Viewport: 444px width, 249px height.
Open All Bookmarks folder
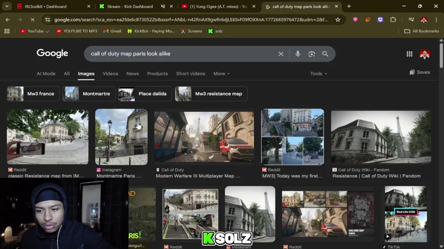[422, 31]
